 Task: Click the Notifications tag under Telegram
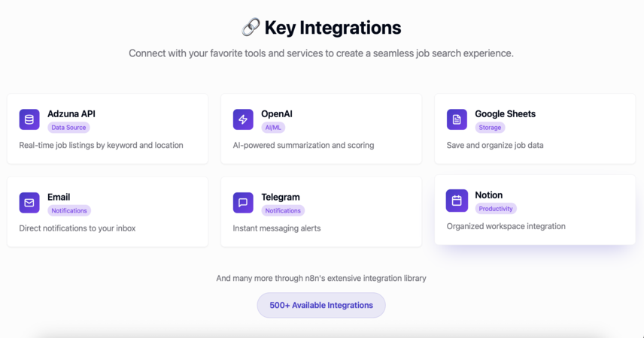coord(283,211)
